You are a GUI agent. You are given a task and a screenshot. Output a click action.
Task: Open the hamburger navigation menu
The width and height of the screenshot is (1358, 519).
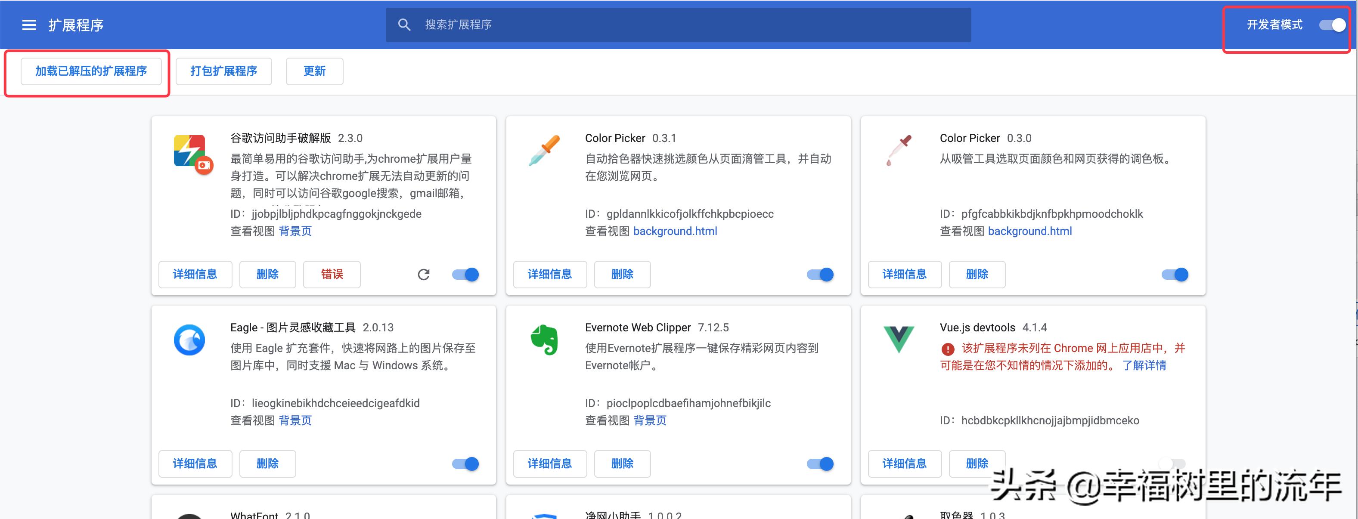29,24
